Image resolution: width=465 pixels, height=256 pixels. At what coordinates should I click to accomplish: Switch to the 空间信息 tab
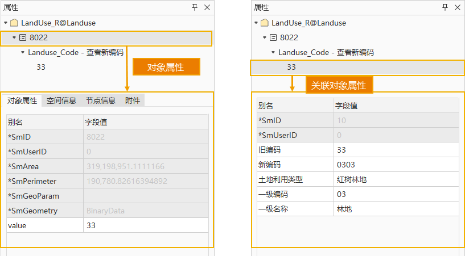pyautogui.click(x=61, y=100)
